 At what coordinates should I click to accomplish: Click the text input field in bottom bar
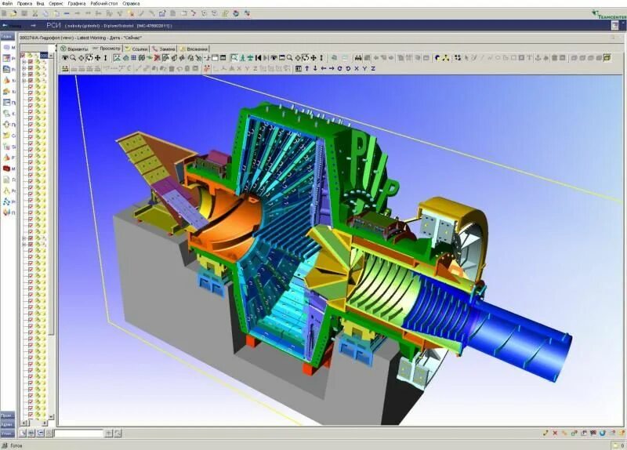[x=79, y=434]
